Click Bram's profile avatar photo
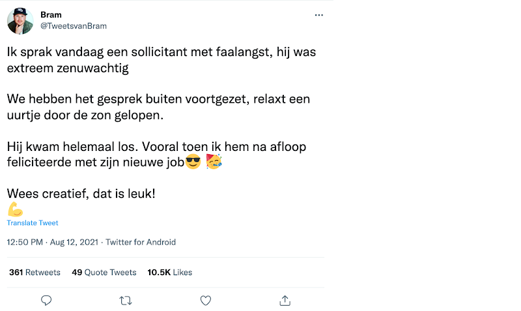This screenshot has width=521, height=311. 20,21
